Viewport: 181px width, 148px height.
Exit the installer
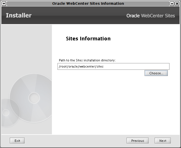pyautogui.click(x=17, y=141)
